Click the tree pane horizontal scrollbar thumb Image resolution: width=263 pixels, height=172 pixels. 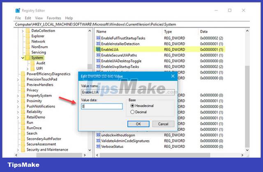(59, 155)
